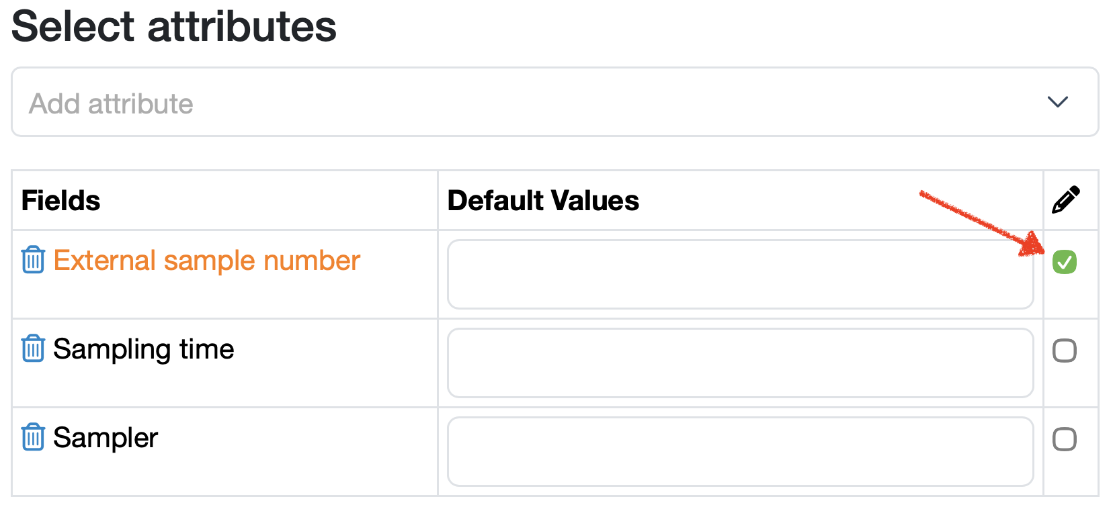Click trash icon next to Sampling time

(33, 349)
